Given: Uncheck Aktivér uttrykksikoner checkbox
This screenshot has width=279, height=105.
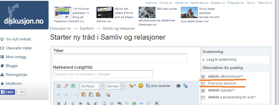Looking at the screenshot, I should (203, 77).
